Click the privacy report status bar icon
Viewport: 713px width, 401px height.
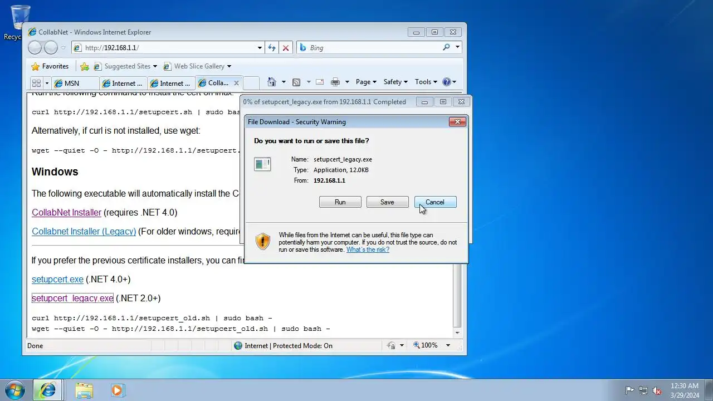click(x=391, y=345)
